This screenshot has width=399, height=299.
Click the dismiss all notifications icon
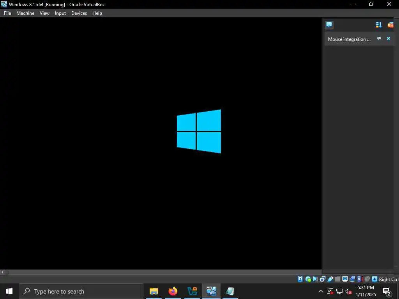tap(390, 25)
